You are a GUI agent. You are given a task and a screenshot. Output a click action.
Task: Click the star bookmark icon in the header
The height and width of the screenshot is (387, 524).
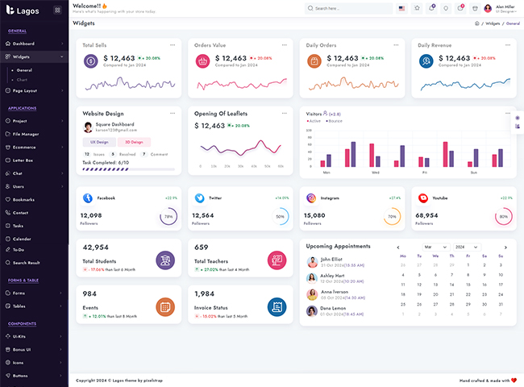tap(417, 8)
